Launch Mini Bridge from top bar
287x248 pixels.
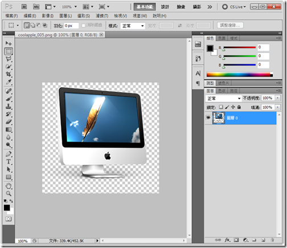(36, 7)
